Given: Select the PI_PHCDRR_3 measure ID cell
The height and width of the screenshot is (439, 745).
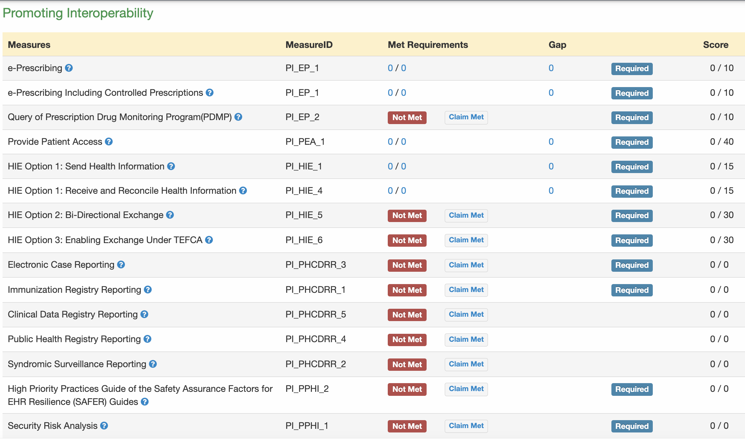Looking at the screenshot, I should (315, 264).
